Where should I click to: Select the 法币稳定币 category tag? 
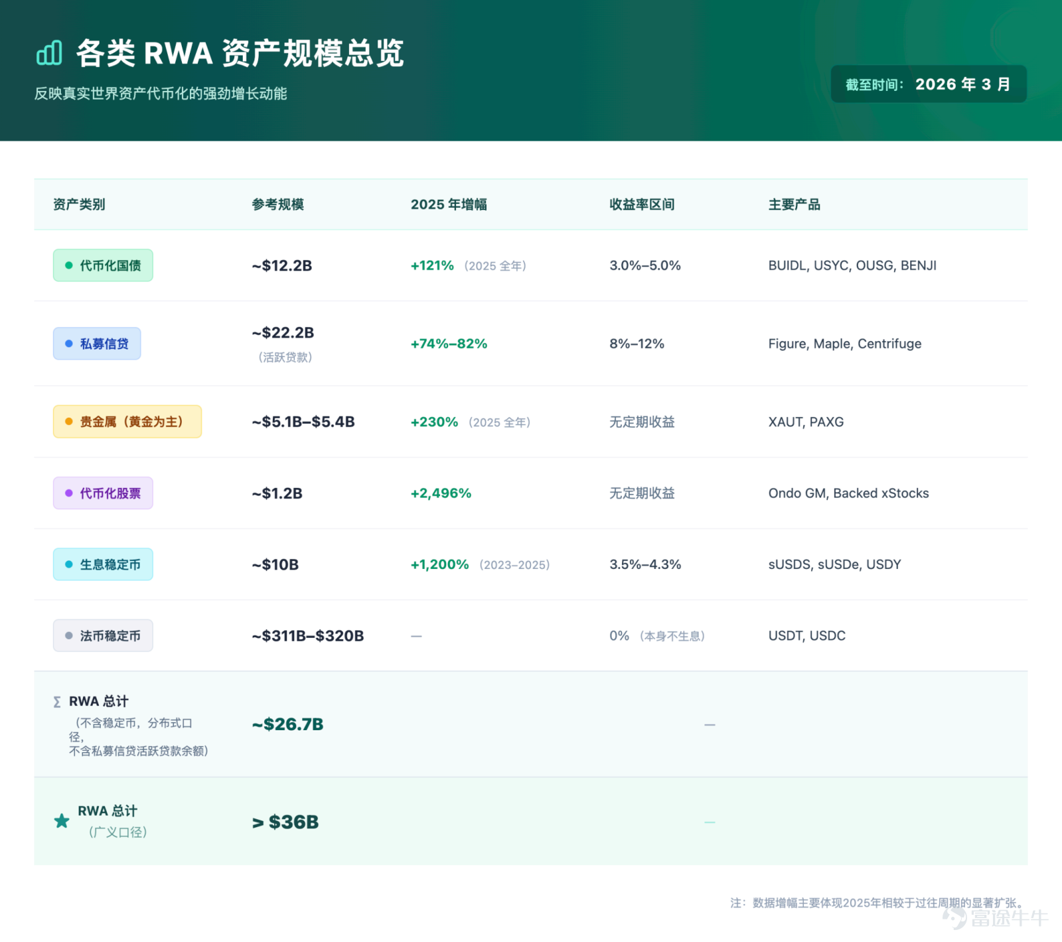(x=103, y=636)
